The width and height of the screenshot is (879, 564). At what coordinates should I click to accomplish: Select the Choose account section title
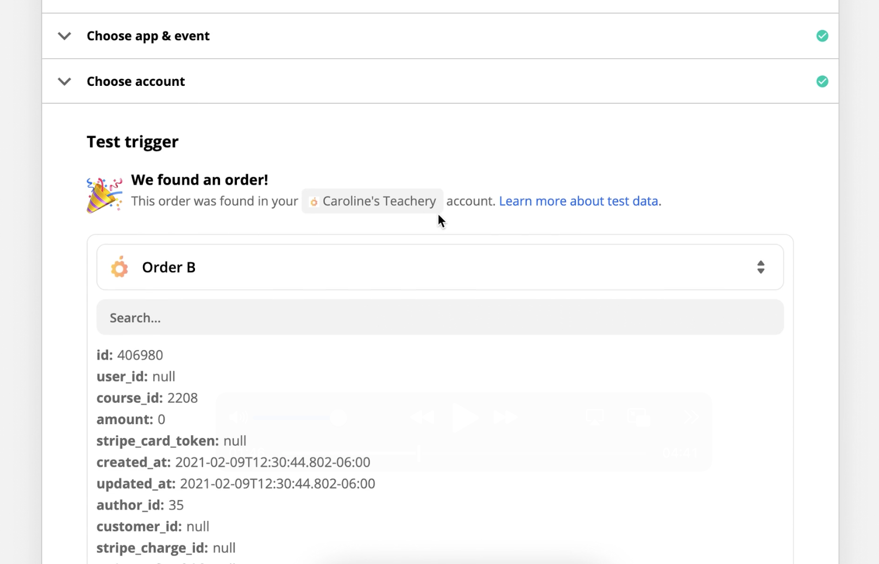[136, 82]
